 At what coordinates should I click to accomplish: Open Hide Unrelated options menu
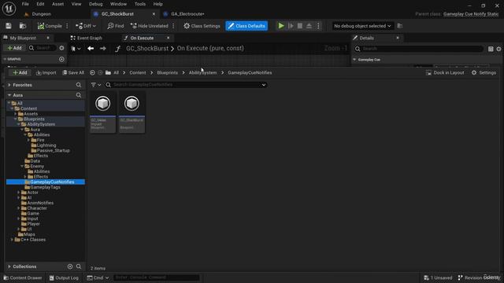pyautogui.click(x=173, y=26)
